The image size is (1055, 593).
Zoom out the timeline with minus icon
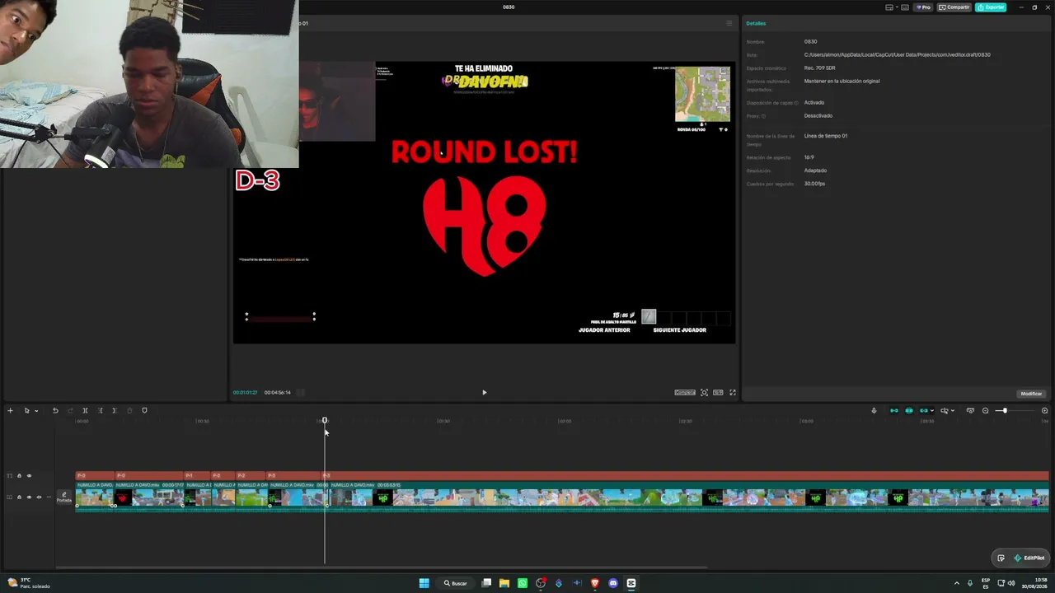pyautogui.click(x=985, y=410)
